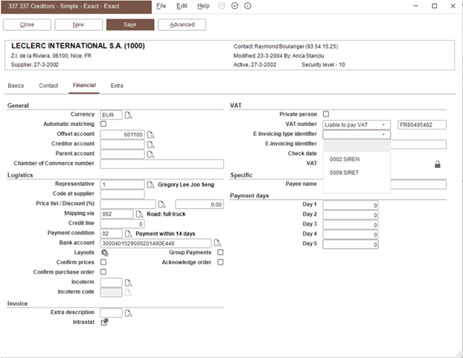The width and height of the screenshot is (463, 358).
Task: Go to the next record with the down arrow
Action: coord(234,6)
